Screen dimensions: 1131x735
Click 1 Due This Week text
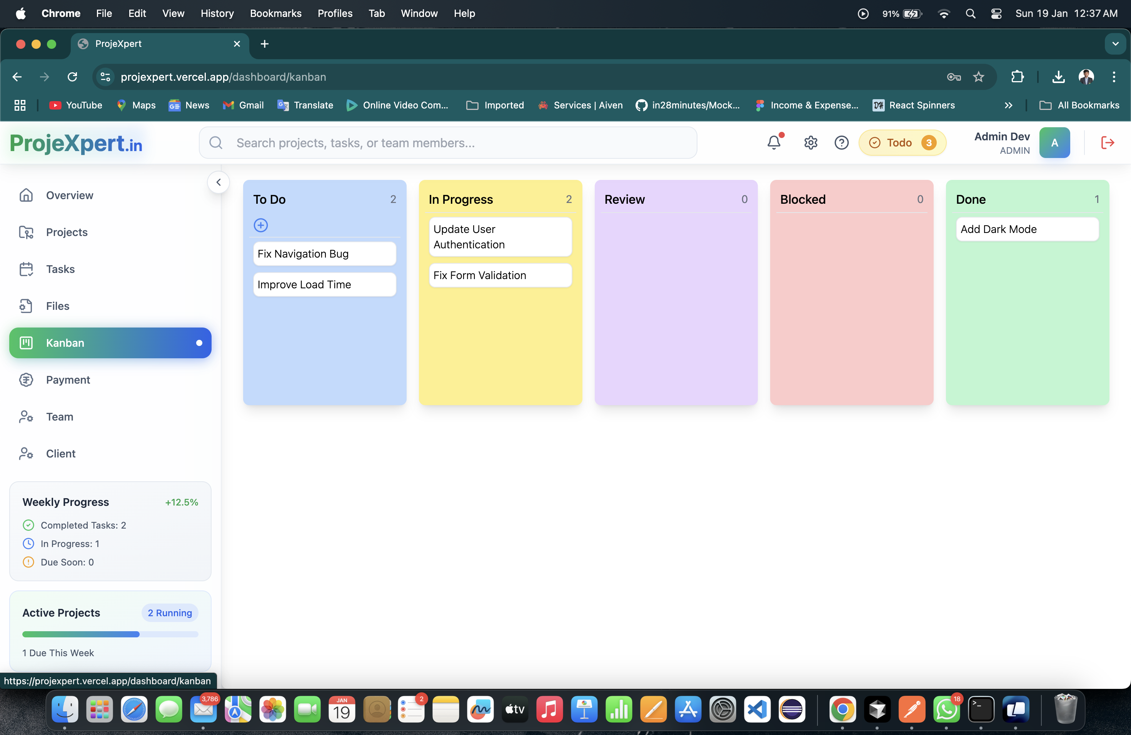coord(58,653)
